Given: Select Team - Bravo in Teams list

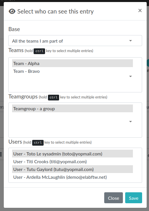Looking at the screenshot, I should point(72,71).
